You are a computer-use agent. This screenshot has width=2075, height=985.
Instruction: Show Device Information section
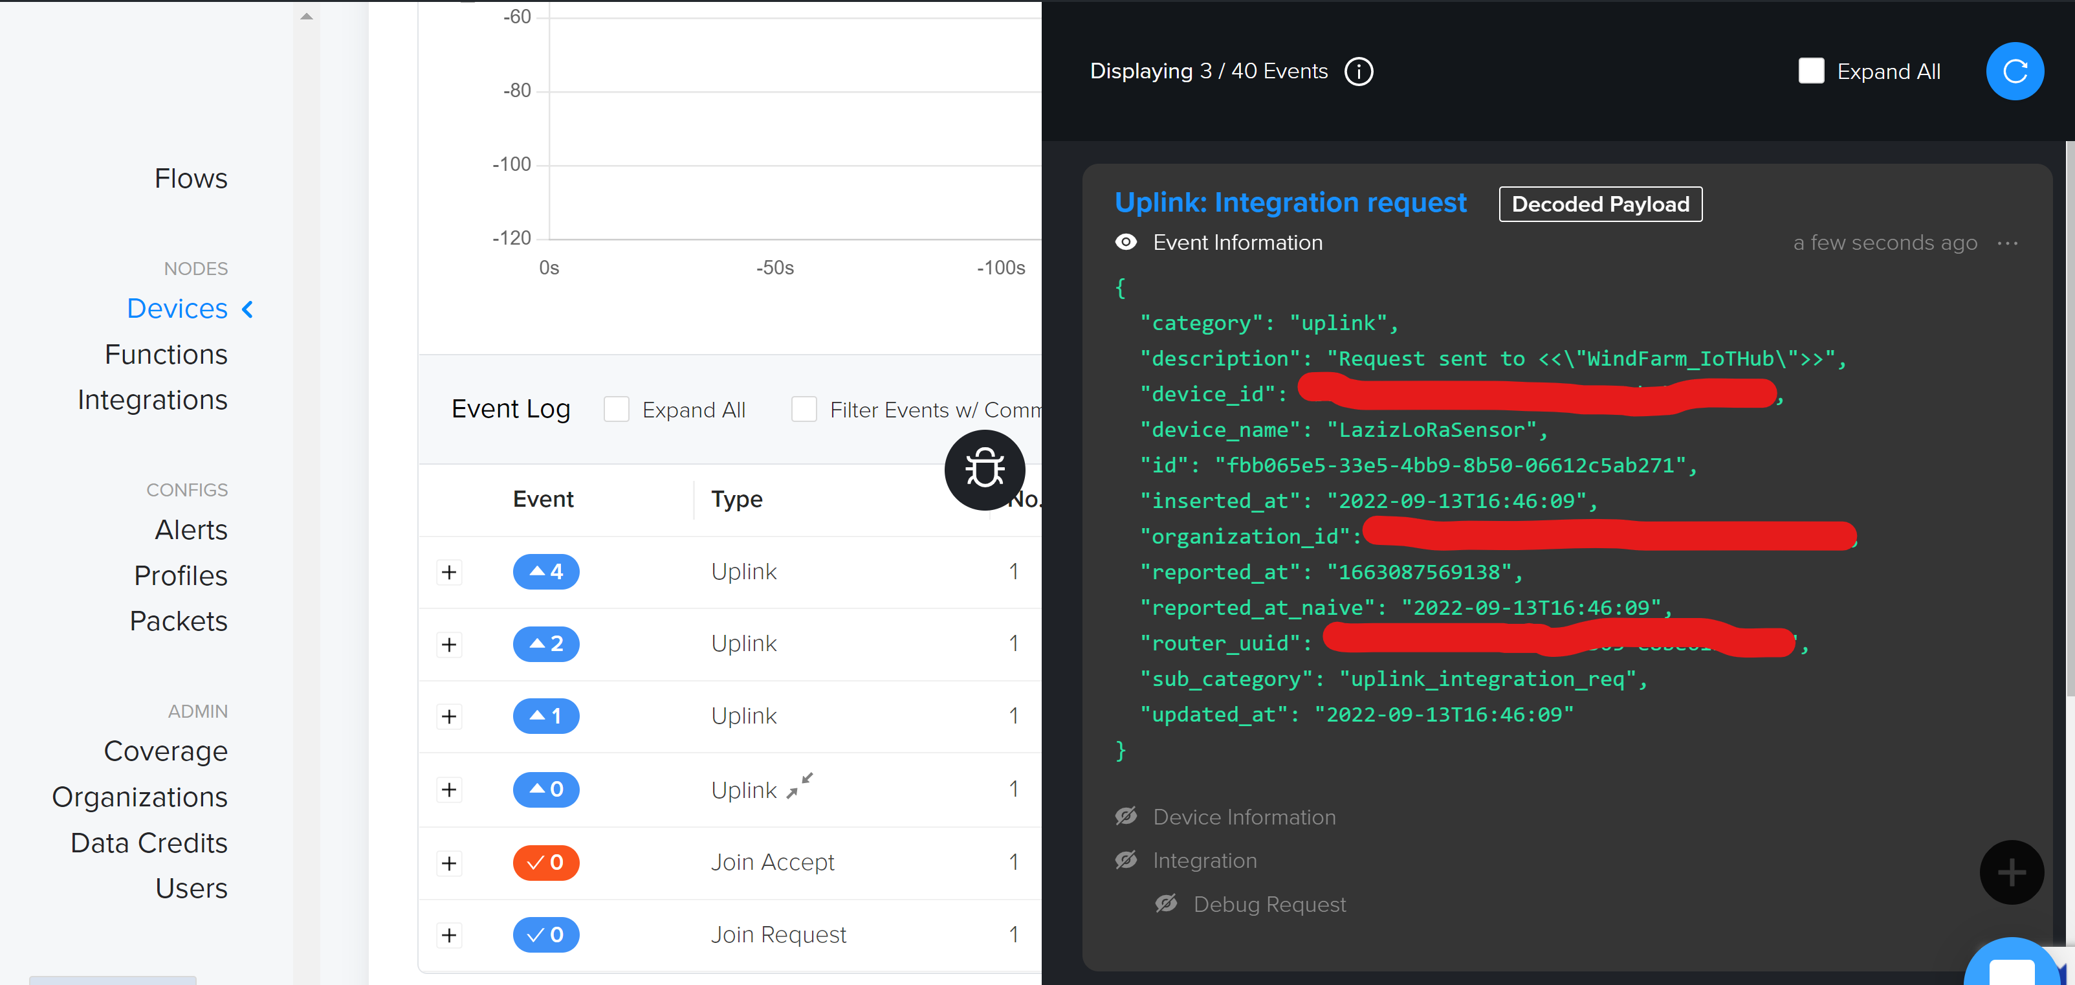1125,817
